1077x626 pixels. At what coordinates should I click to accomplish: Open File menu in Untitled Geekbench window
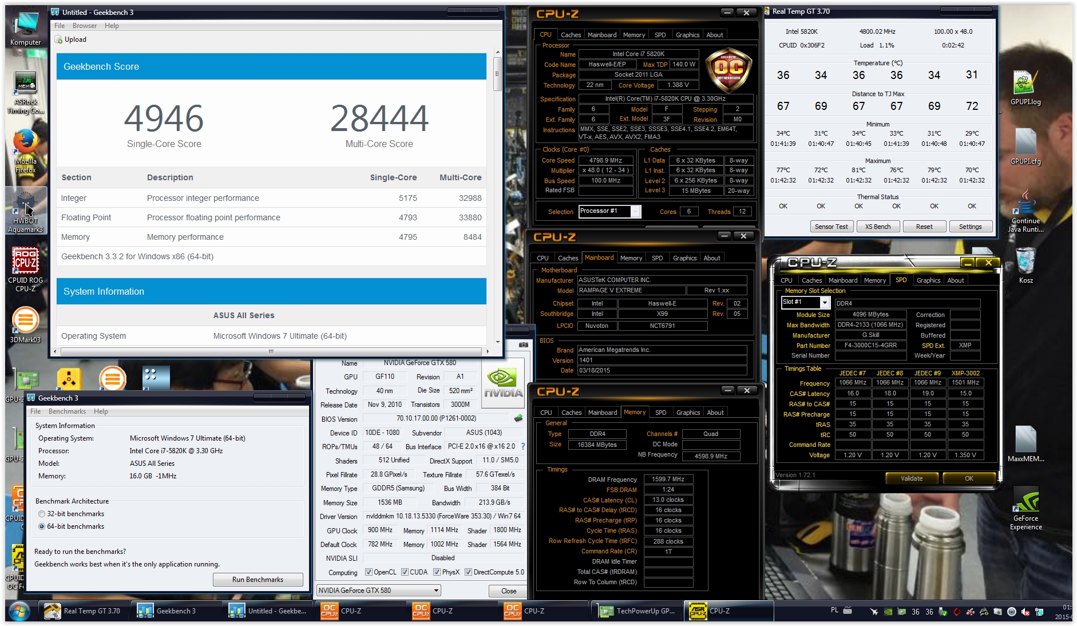click(60, 26)
